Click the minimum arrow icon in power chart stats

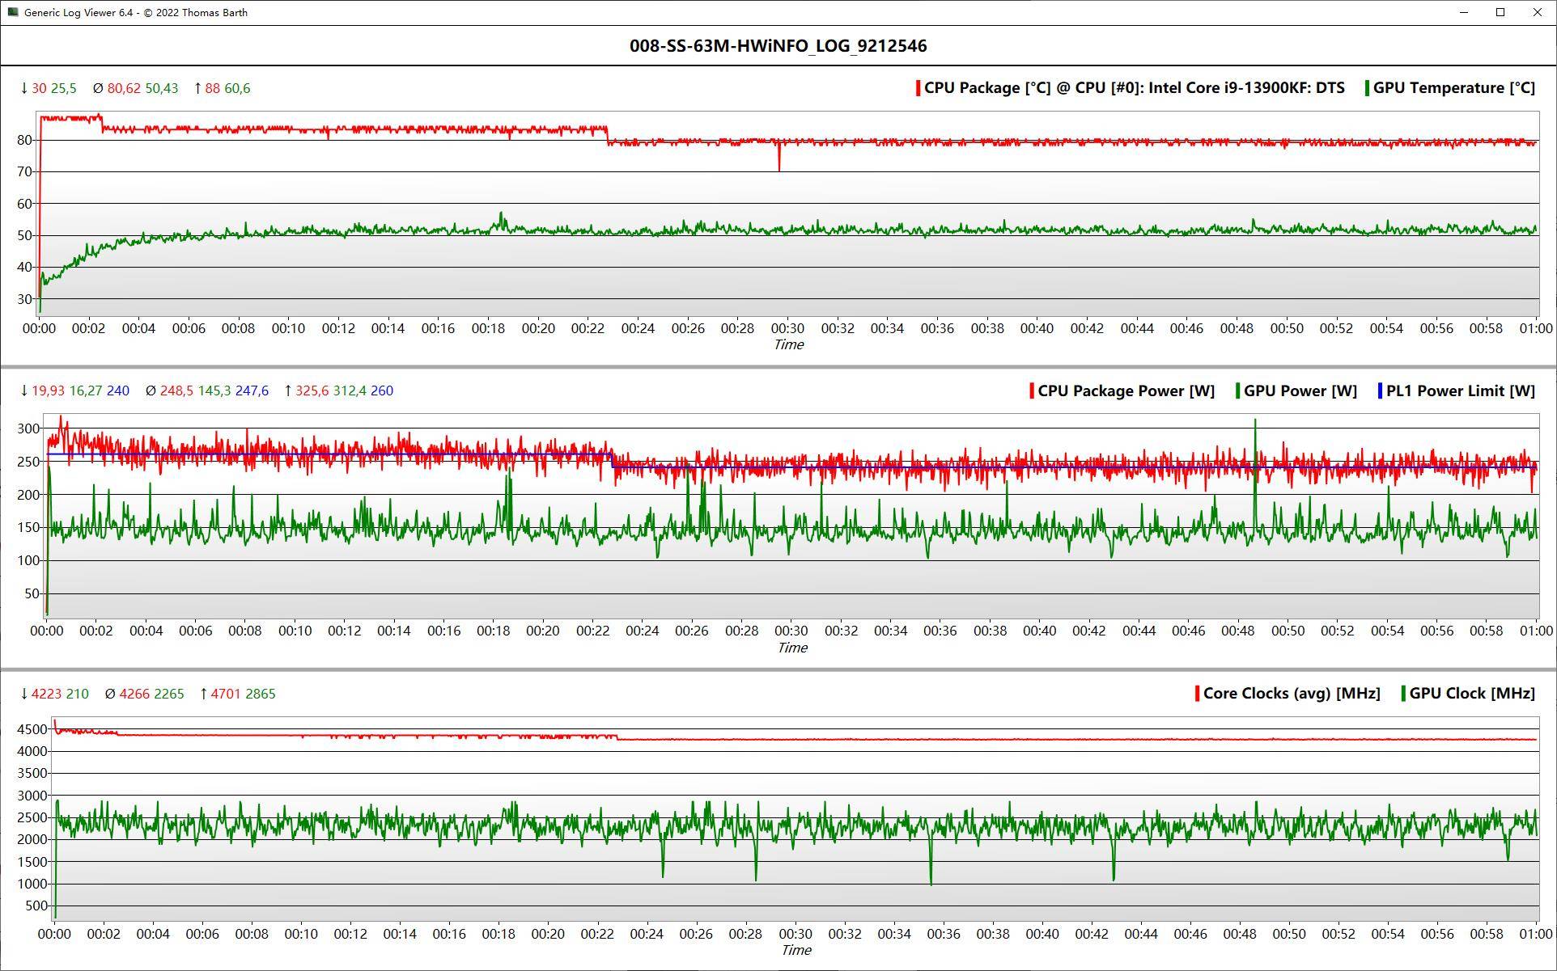click(x=23, y=391)
